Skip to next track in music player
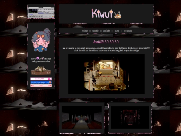 (39, 16)
